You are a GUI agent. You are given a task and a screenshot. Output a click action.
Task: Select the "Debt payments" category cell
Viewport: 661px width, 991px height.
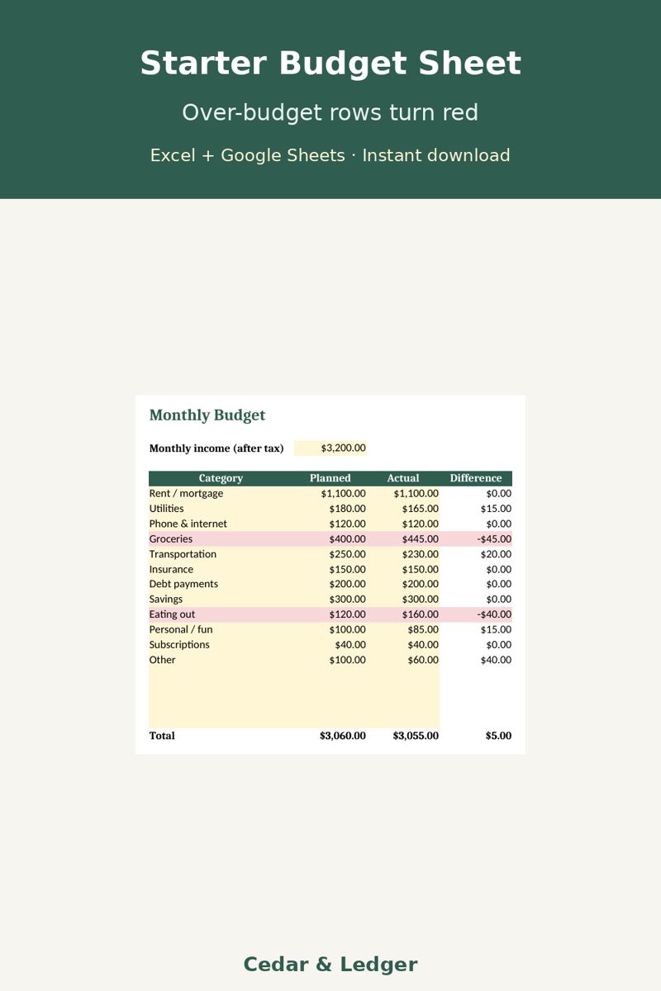point(221,584)
